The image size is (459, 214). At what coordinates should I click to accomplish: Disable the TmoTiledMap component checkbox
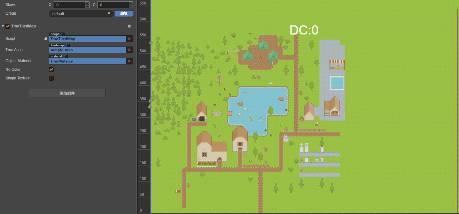tap(8, 26)
